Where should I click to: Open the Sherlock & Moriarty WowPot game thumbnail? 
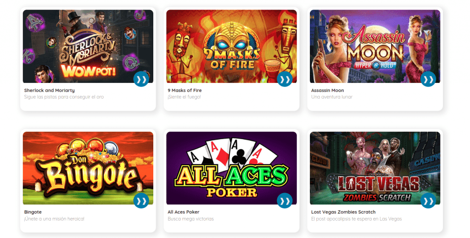tap(88, 46)
